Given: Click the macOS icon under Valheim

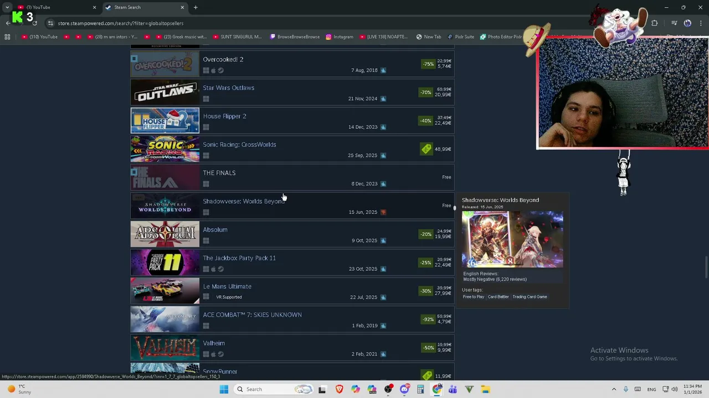Looking at the screenshot, I should (213, 354).
